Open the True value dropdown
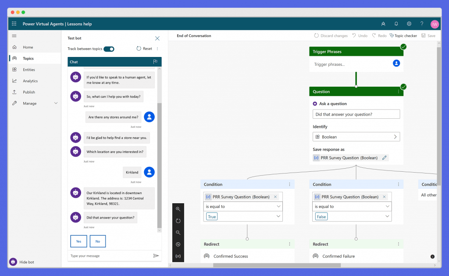Screen dimensions: 449x276 click(243, 216)
